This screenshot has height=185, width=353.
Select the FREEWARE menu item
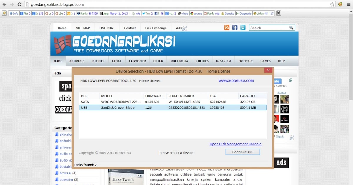pyautogui.click(x=246, y=61)
